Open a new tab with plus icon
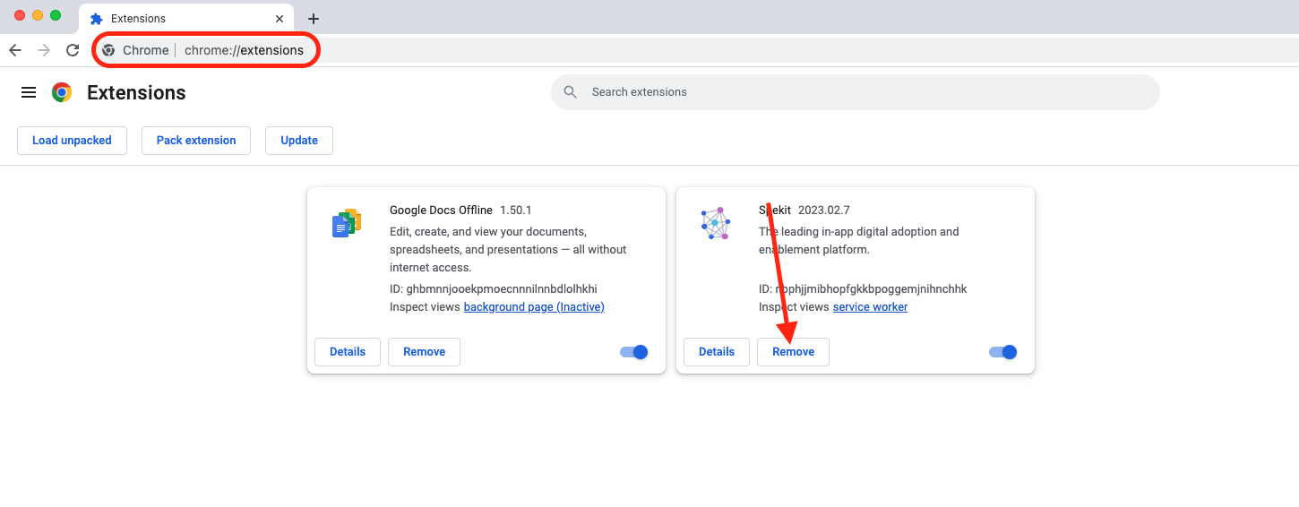The width and height of the screenshot is (1299, 507). [314, 19]
